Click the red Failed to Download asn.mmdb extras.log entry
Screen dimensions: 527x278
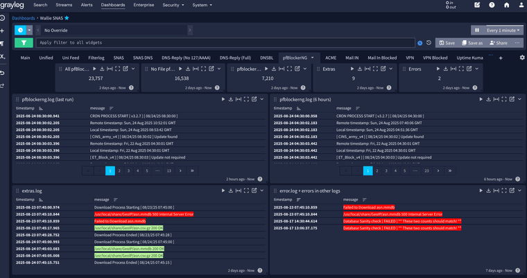[x=120, y=221]
